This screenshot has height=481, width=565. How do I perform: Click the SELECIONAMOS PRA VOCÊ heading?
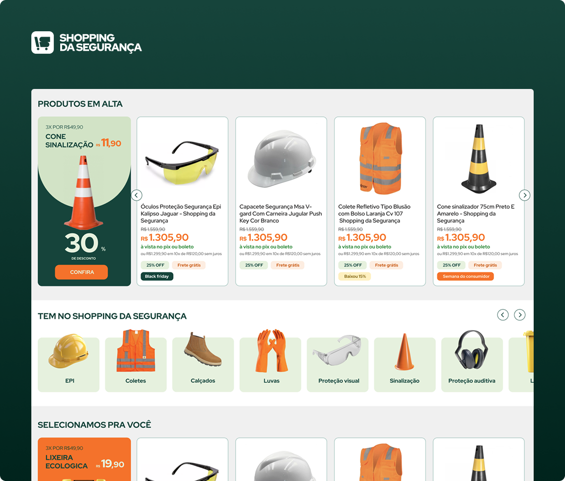click(94, 425)
